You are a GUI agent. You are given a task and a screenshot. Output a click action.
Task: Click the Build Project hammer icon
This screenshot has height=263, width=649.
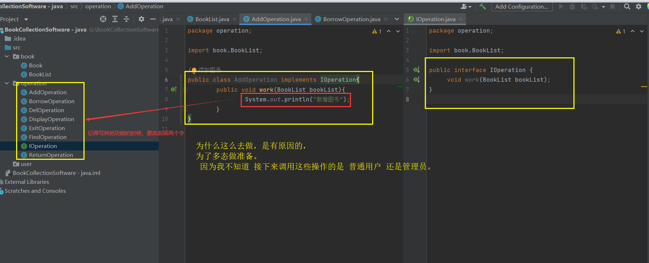coord(482,6)
